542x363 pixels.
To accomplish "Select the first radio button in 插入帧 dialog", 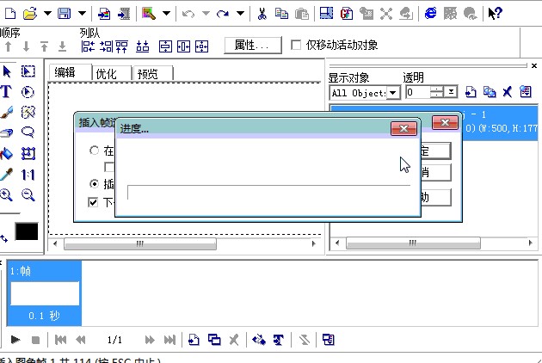I will pos(94,151).
